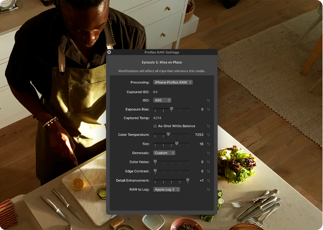Click the Tint value 16
Image resolution: width=323 pixels, height=230 pixels.
(201, 144)
